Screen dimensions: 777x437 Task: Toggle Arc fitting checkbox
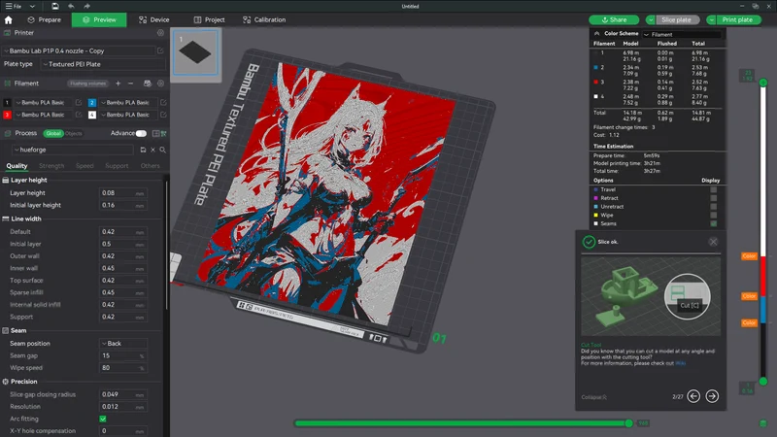click(103, 419)
